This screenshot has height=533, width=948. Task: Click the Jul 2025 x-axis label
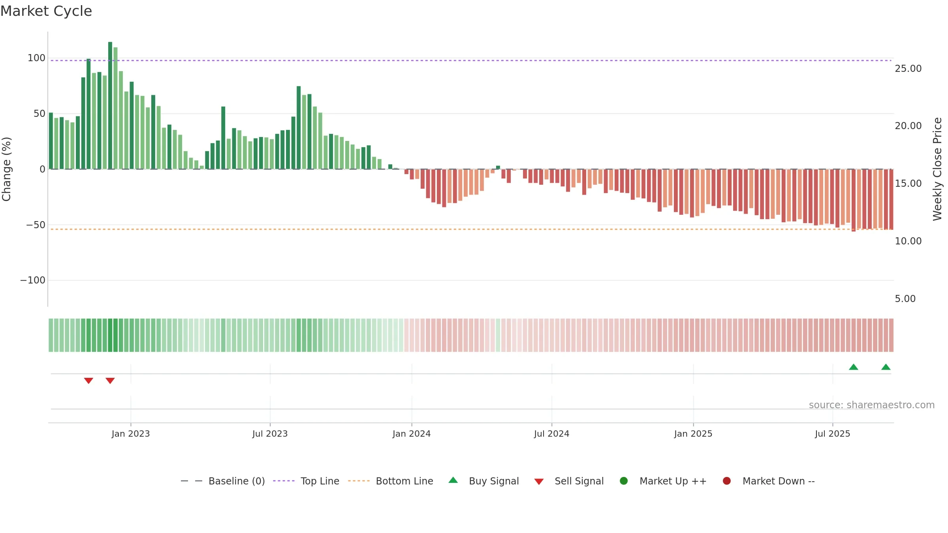(833, 434)
